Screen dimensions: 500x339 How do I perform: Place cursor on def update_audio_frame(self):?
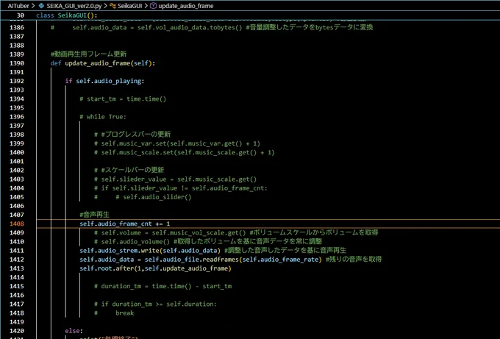tap(103, 63)
